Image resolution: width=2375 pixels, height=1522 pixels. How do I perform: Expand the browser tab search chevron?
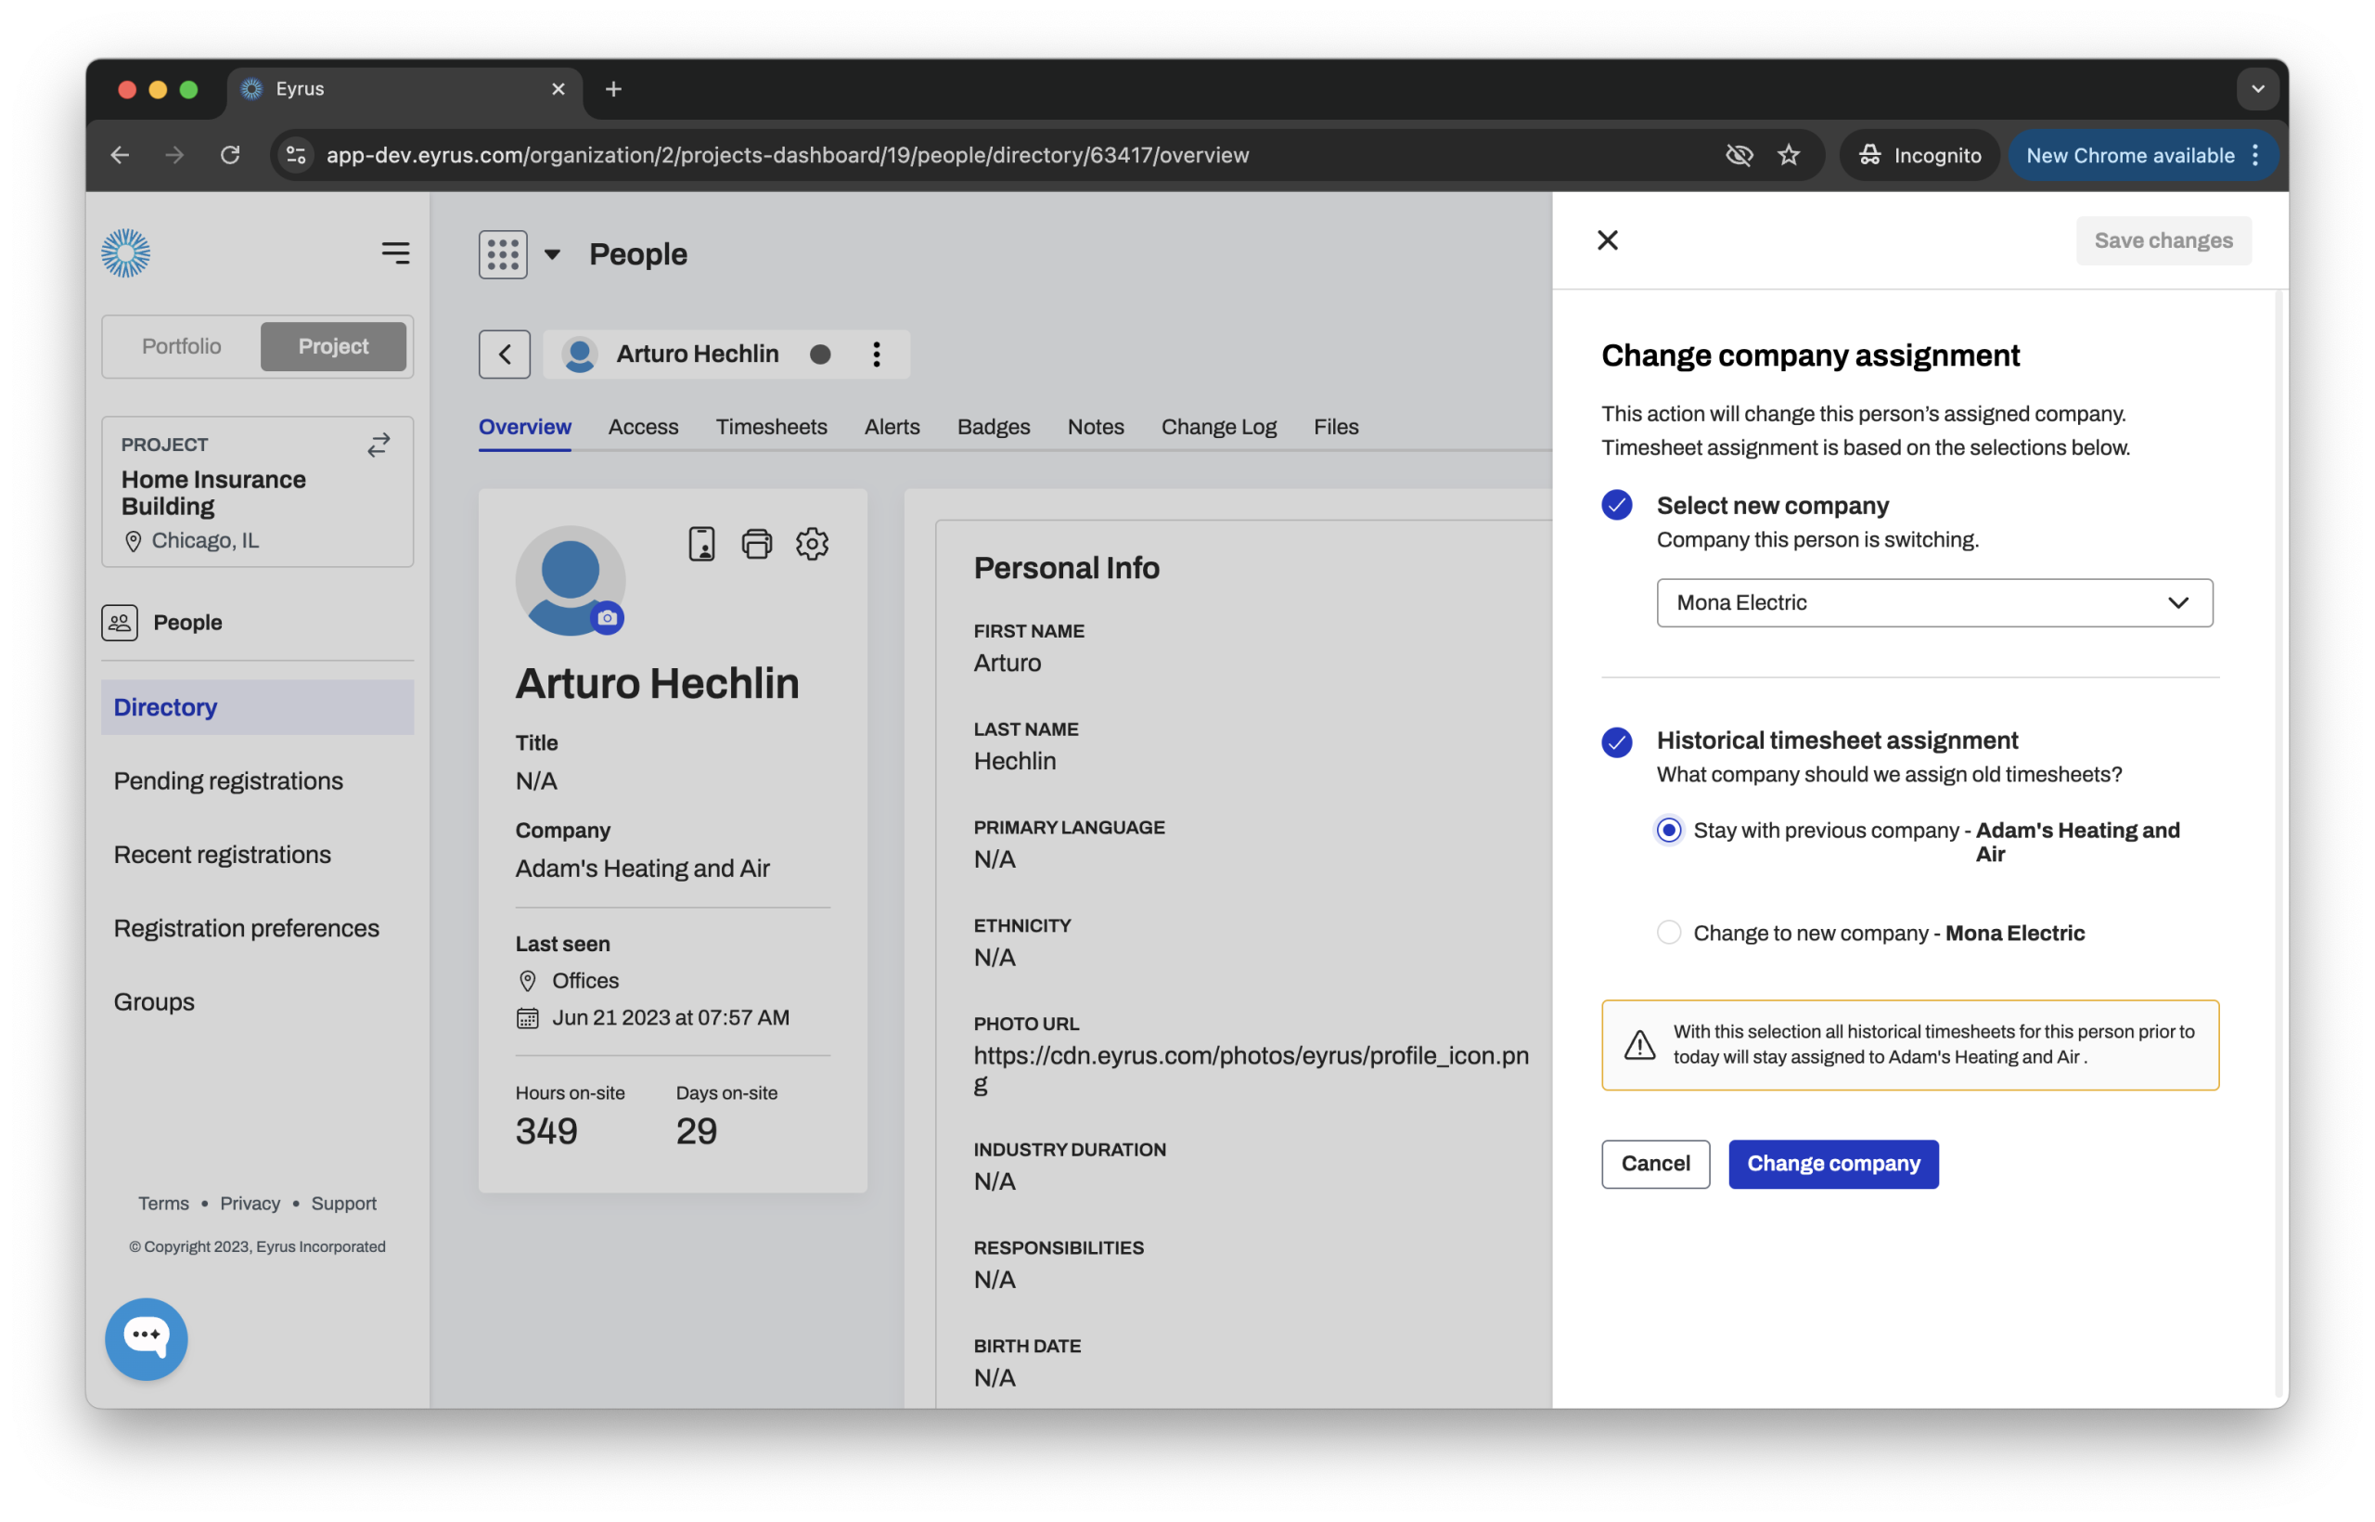pos(2257,89)
